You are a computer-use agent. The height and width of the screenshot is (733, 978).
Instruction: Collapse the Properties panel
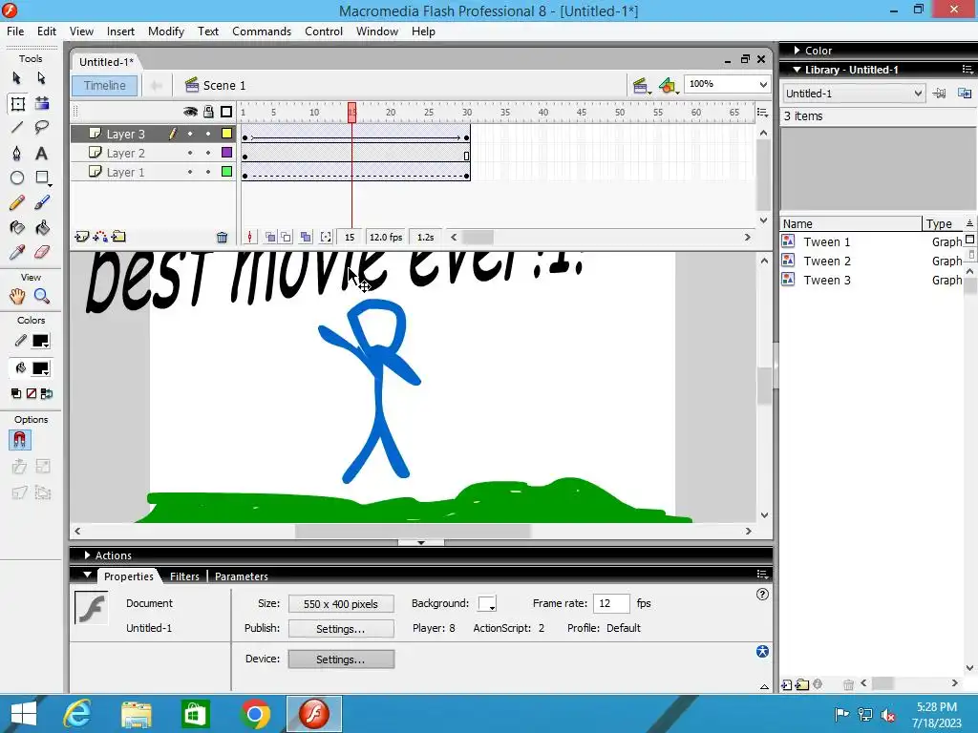[x=87, y=575]
